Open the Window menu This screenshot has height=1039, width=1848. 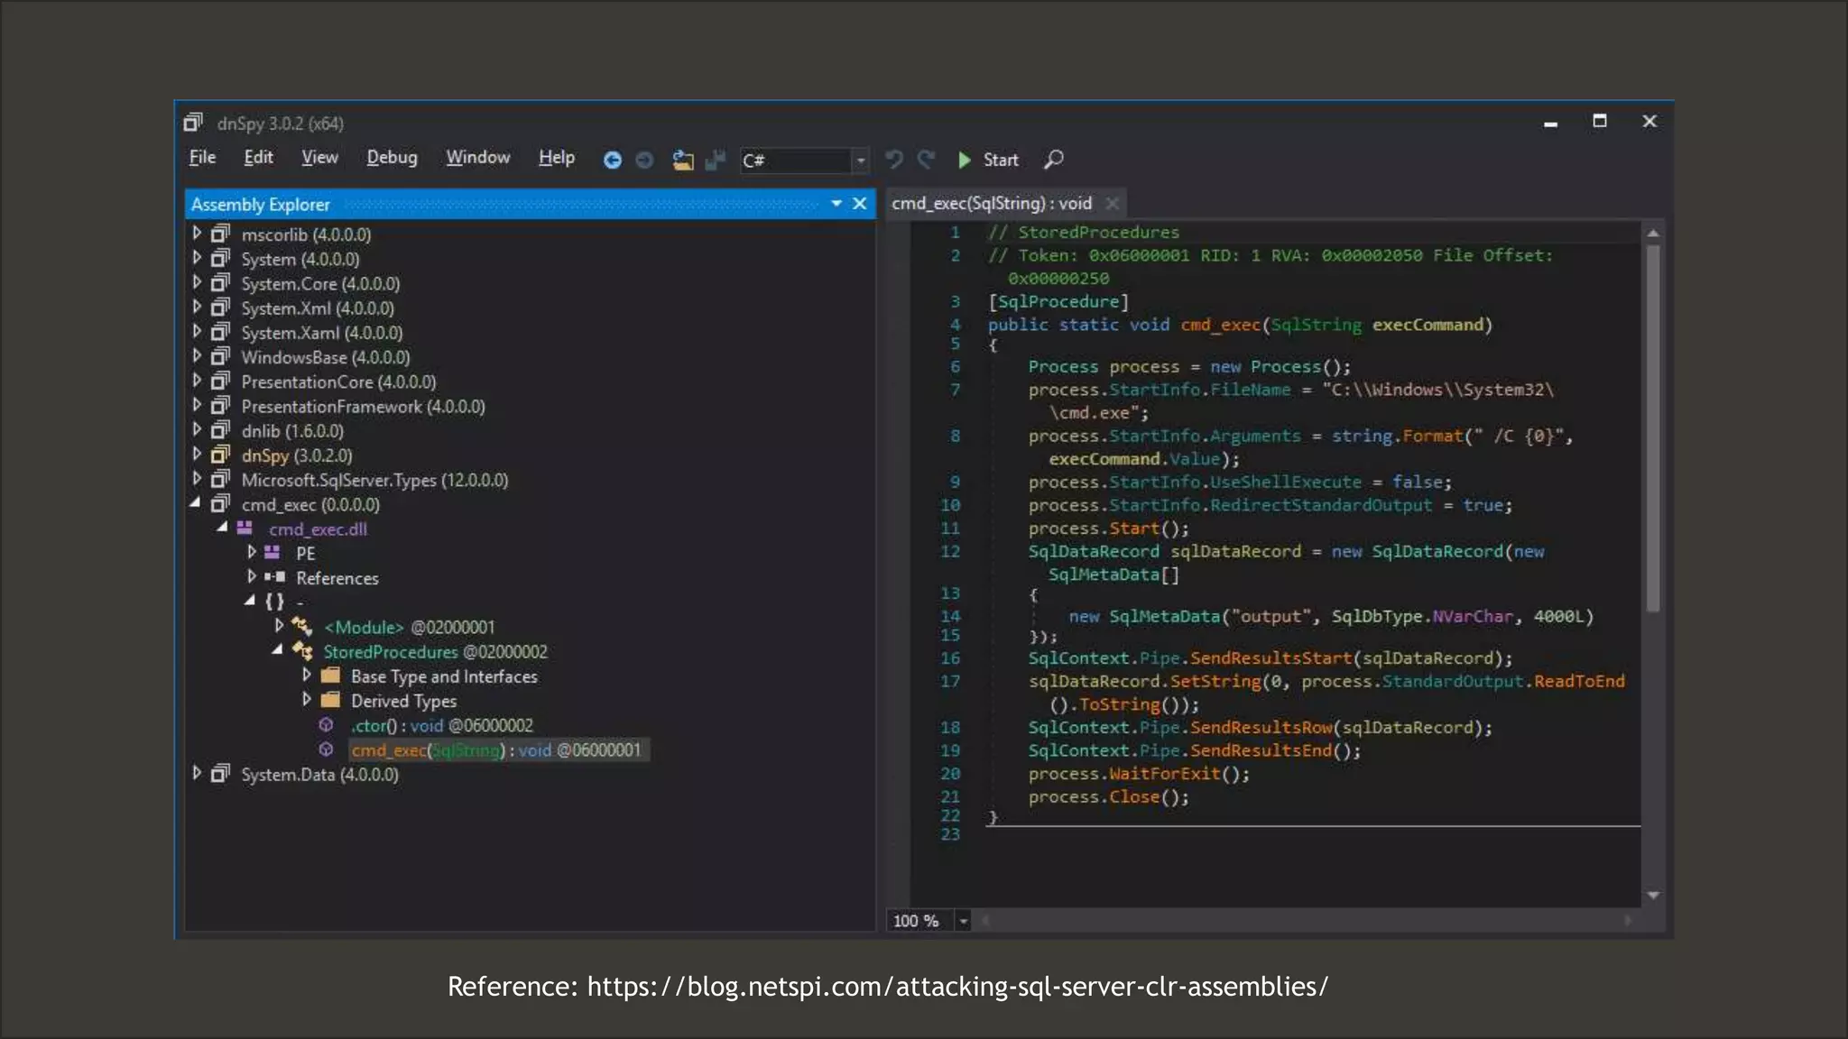(477, 158)
